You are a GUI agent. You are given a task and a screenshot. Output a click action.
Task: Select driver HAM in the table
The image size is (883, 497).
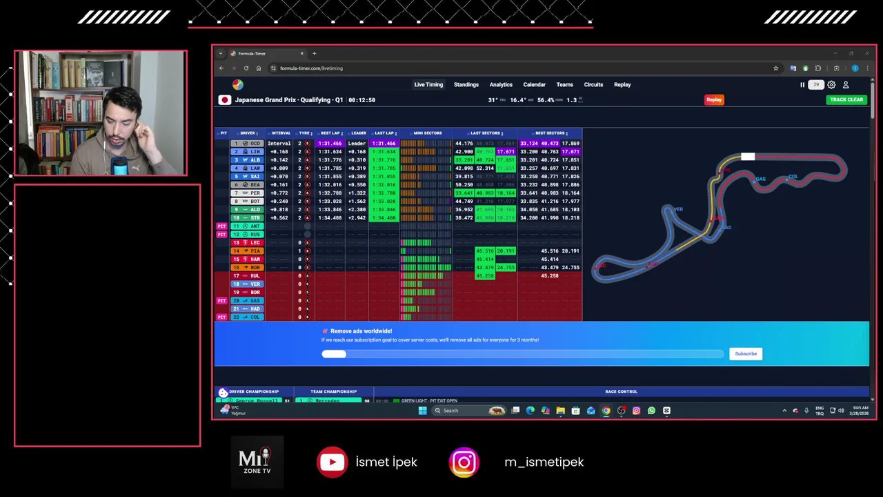click(x=247, y=260)
